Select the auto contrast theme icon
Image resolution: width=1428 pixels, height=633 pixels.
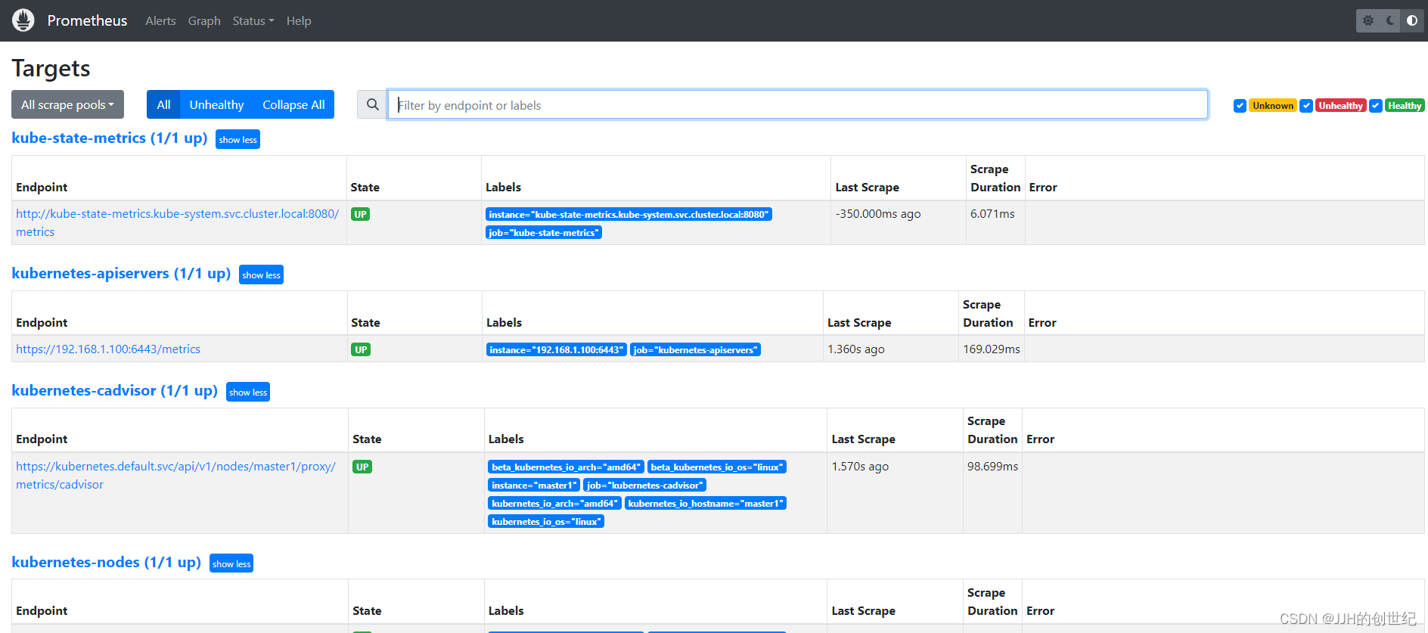(1412, 20)
